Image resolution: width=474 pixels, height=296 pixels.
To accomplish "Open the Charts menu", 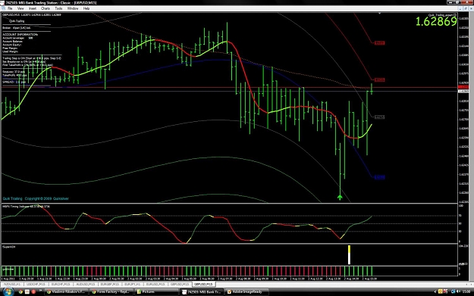I will 46,8.
